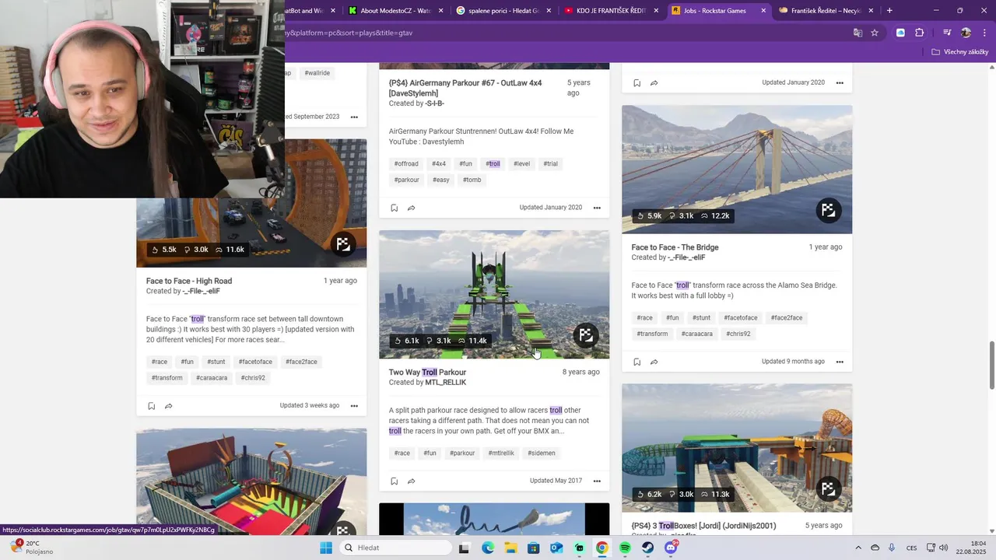Open a new browser tab
The image size is (996, 560).
tap(889, 11)
